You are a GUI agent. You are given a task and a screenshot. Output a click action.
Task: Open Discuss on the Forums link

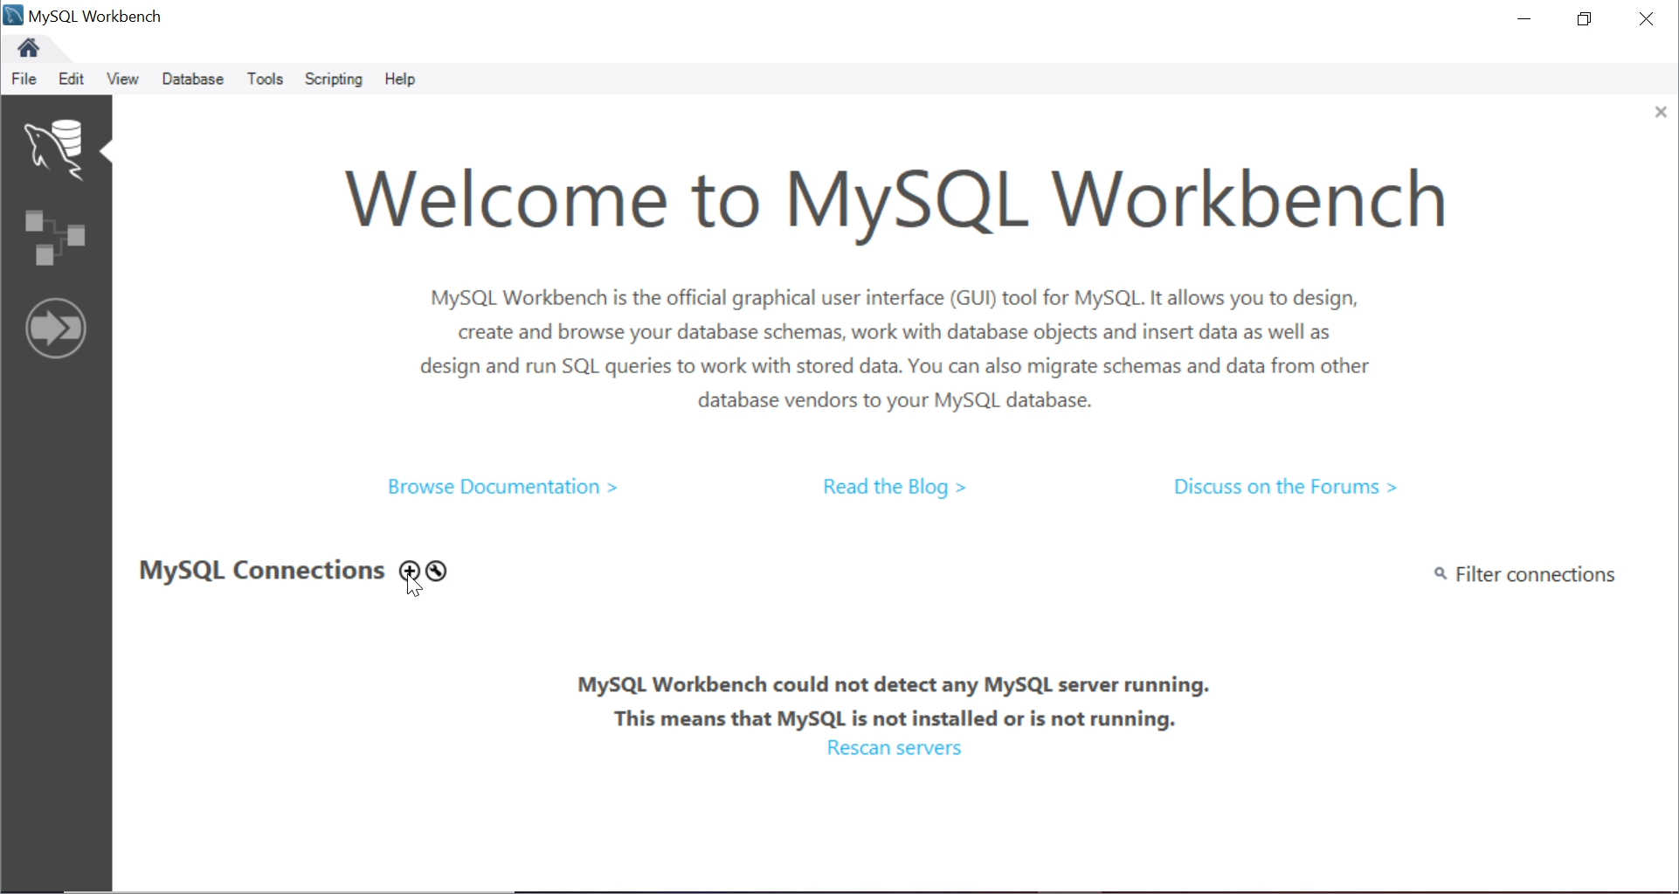point(1285,486)
